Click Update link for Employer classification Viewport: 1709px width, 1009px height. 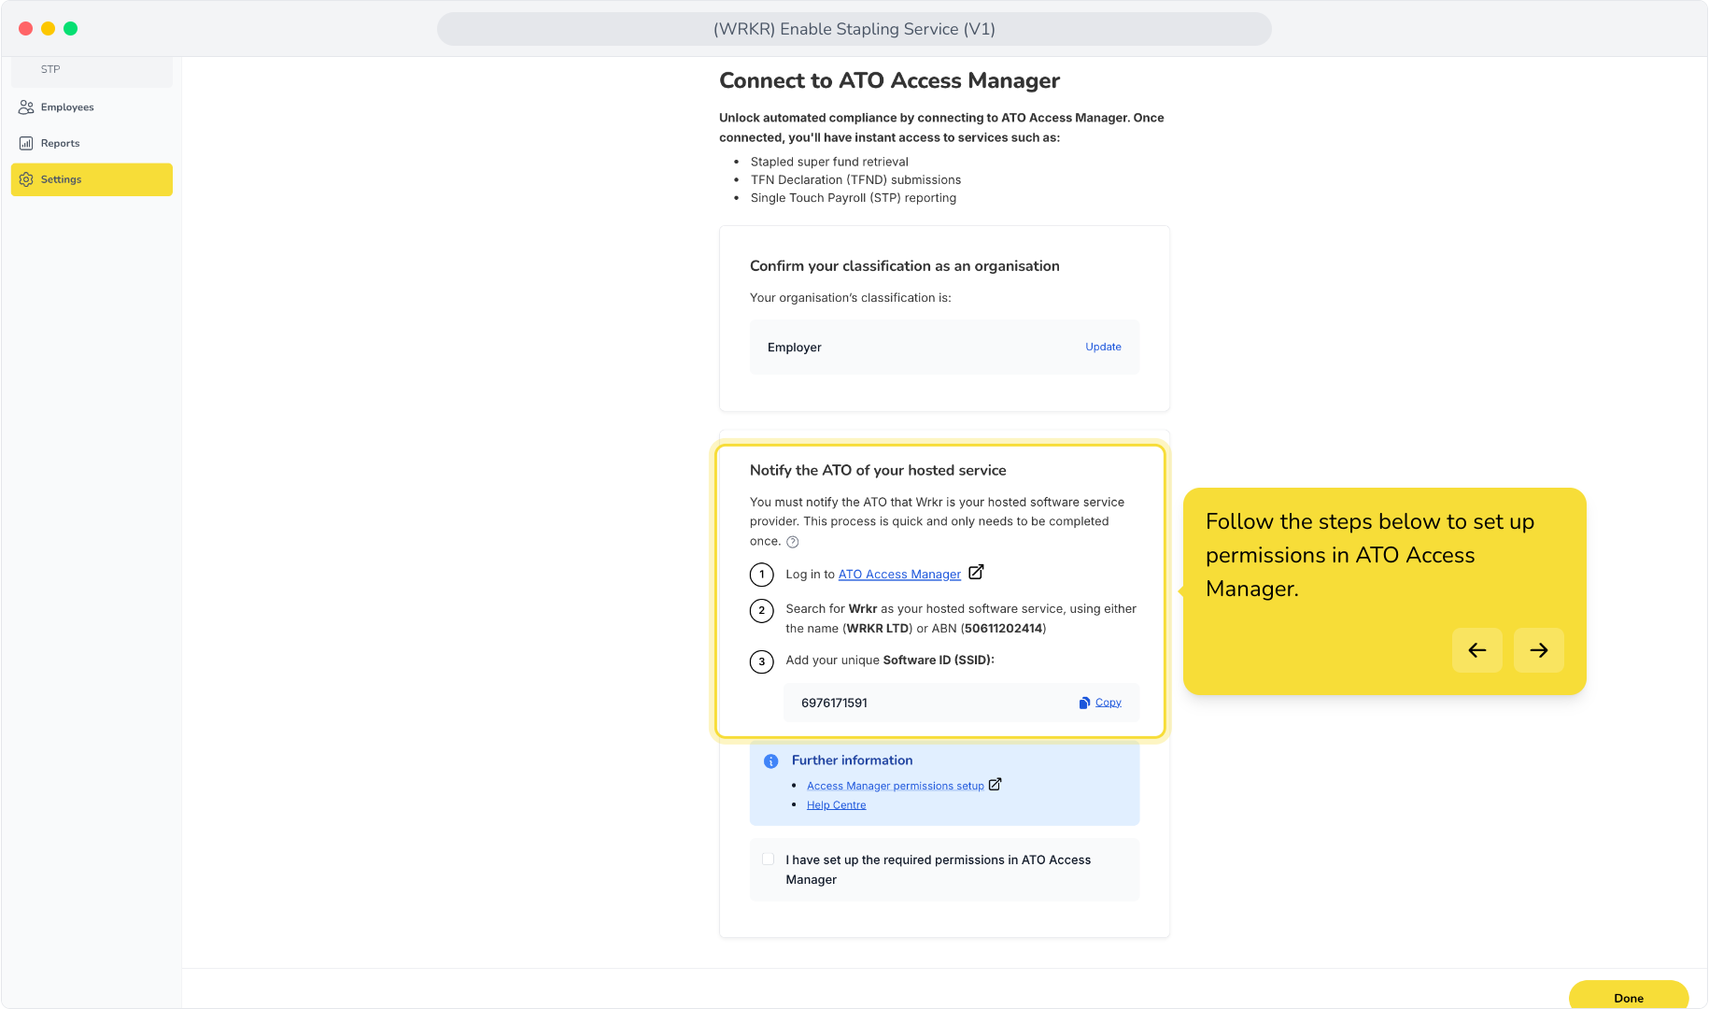click(1103, 347)
